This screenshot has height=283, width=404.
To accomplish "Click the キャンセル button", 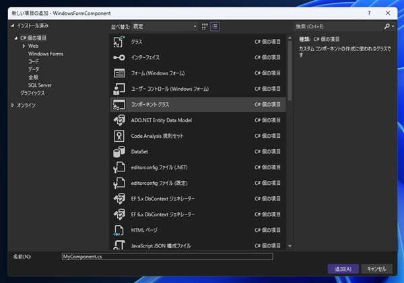I will click(376, 269).
